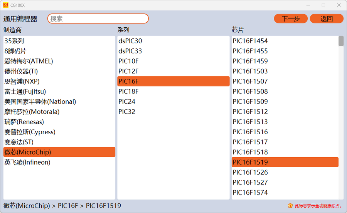The image size is (347, 213).
Task: Select 英飞凌(Infineon) manufacturer
Action: pos(27,162)
